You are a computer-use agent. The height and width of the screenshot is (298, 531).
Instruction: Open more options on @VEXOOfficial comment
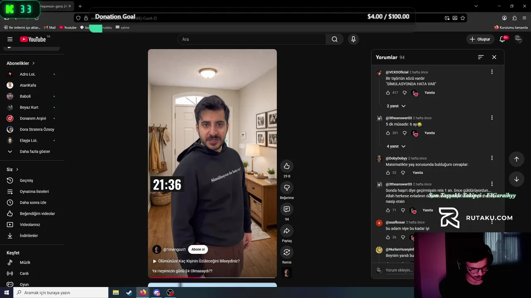click(x=492, y=72)
